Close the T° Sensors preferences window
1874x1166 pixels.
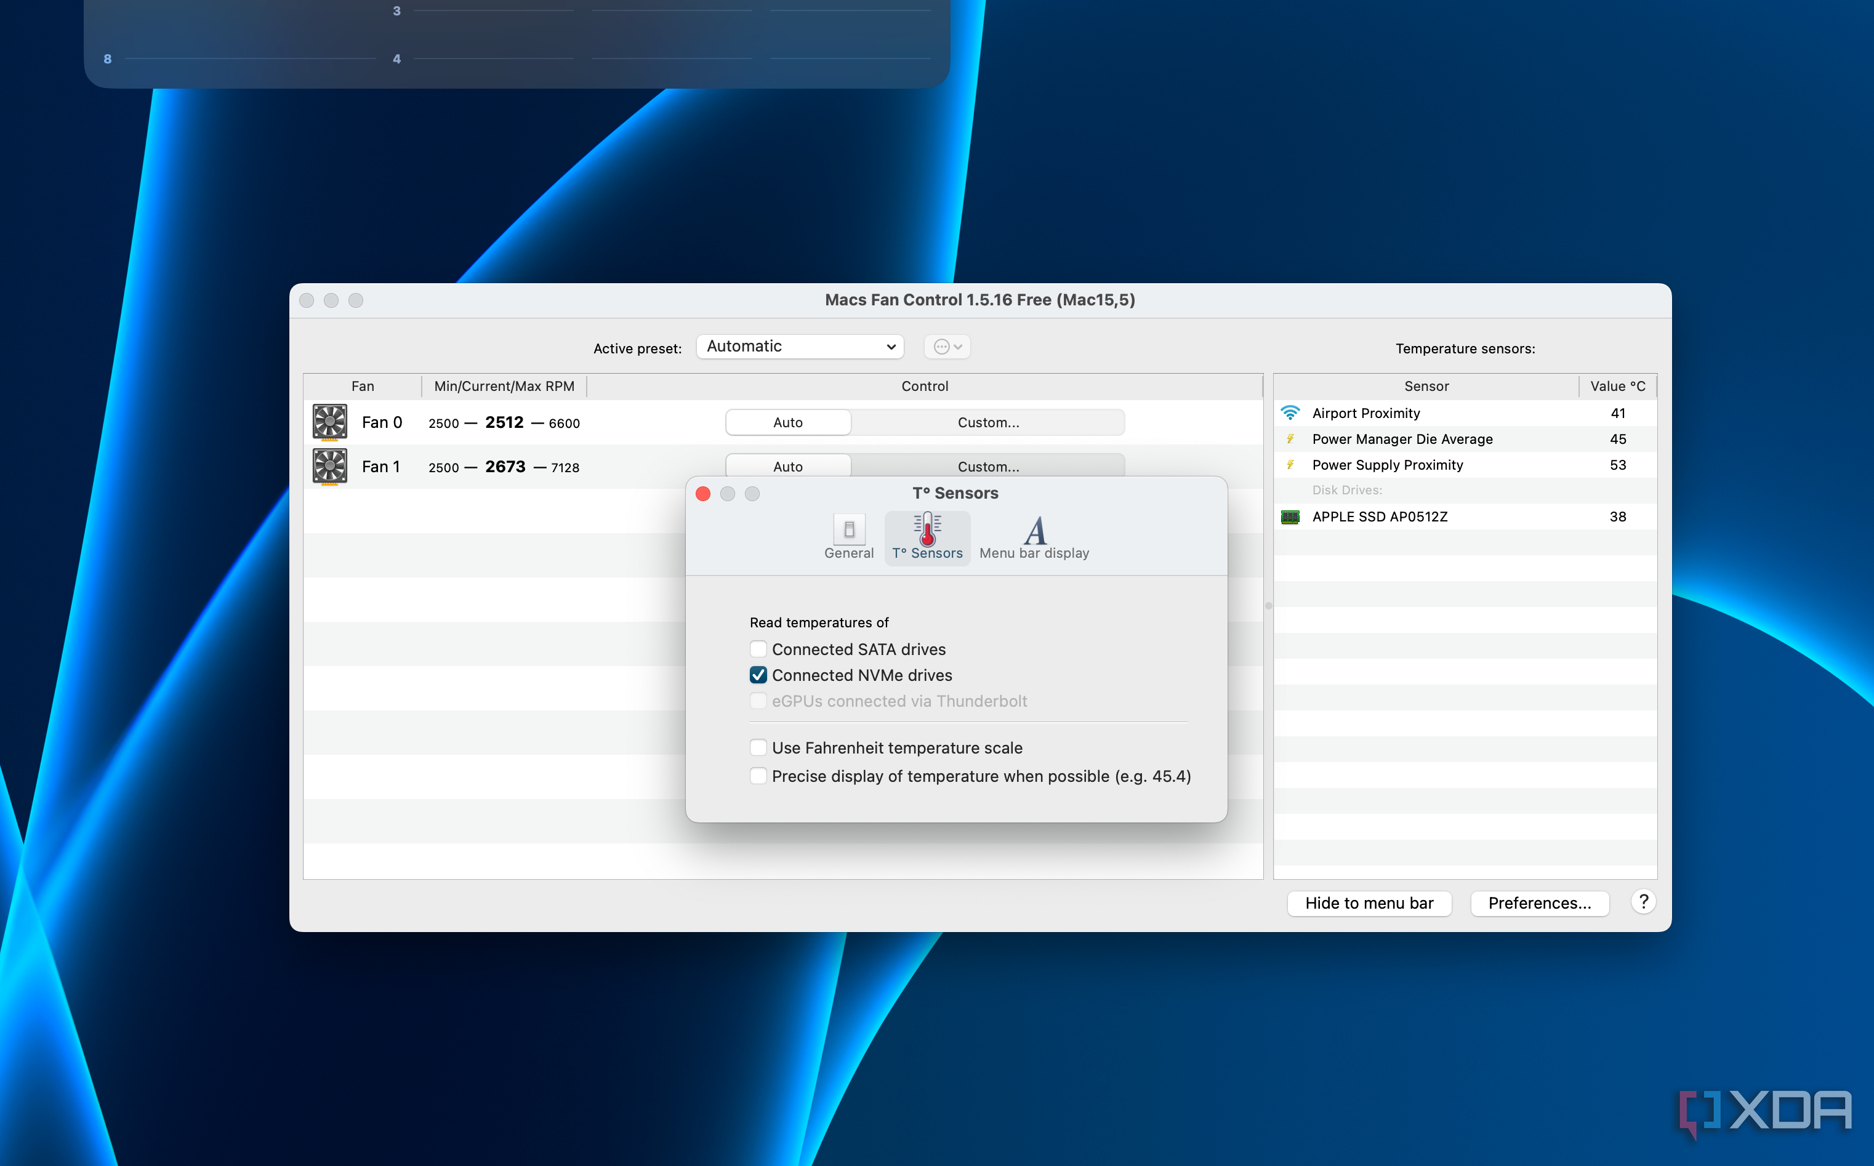pos(702,494)
